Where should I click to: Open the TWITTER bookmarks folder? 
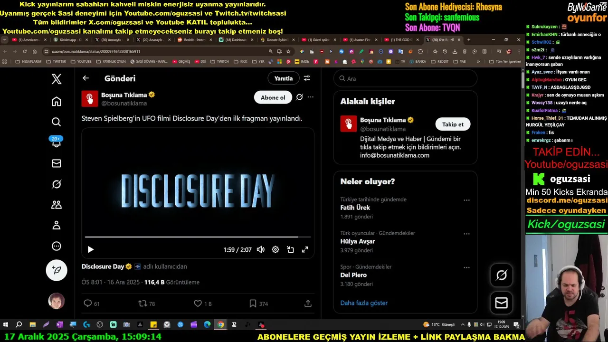point(57,61)
